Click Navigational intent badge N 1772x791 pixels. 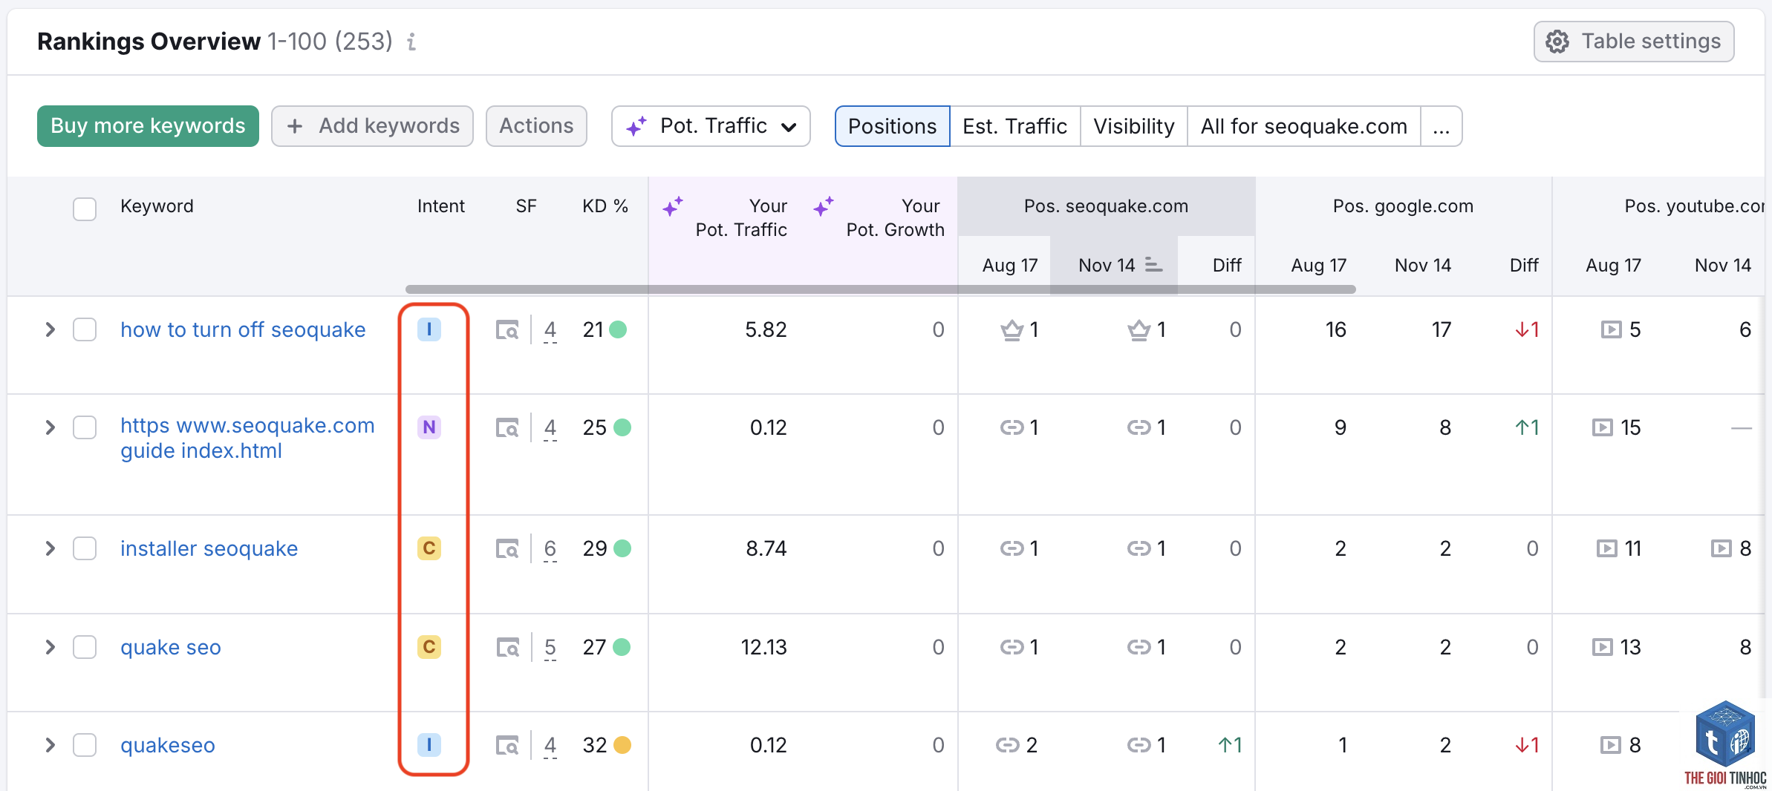point(429,427)
